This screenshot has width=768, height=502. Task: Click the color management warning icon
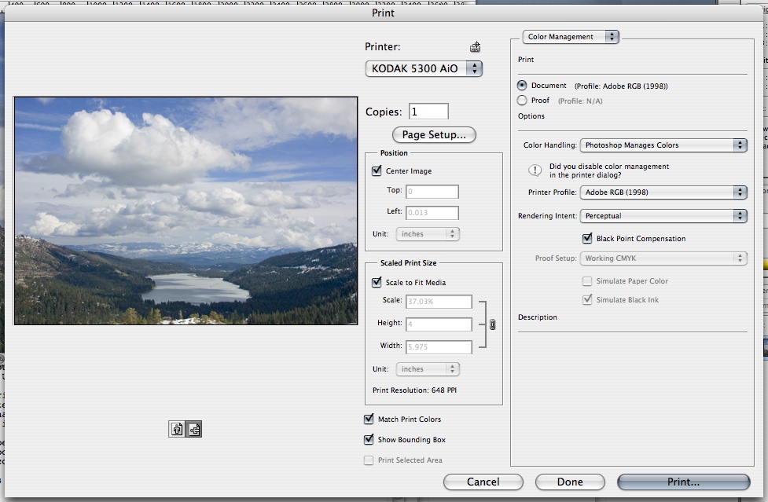coord(535,170)
